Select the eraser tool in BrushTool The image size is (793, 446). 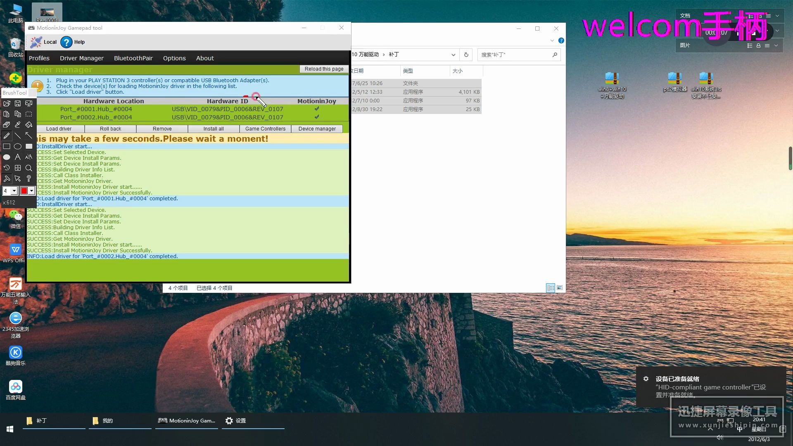(x=7, y=125)
